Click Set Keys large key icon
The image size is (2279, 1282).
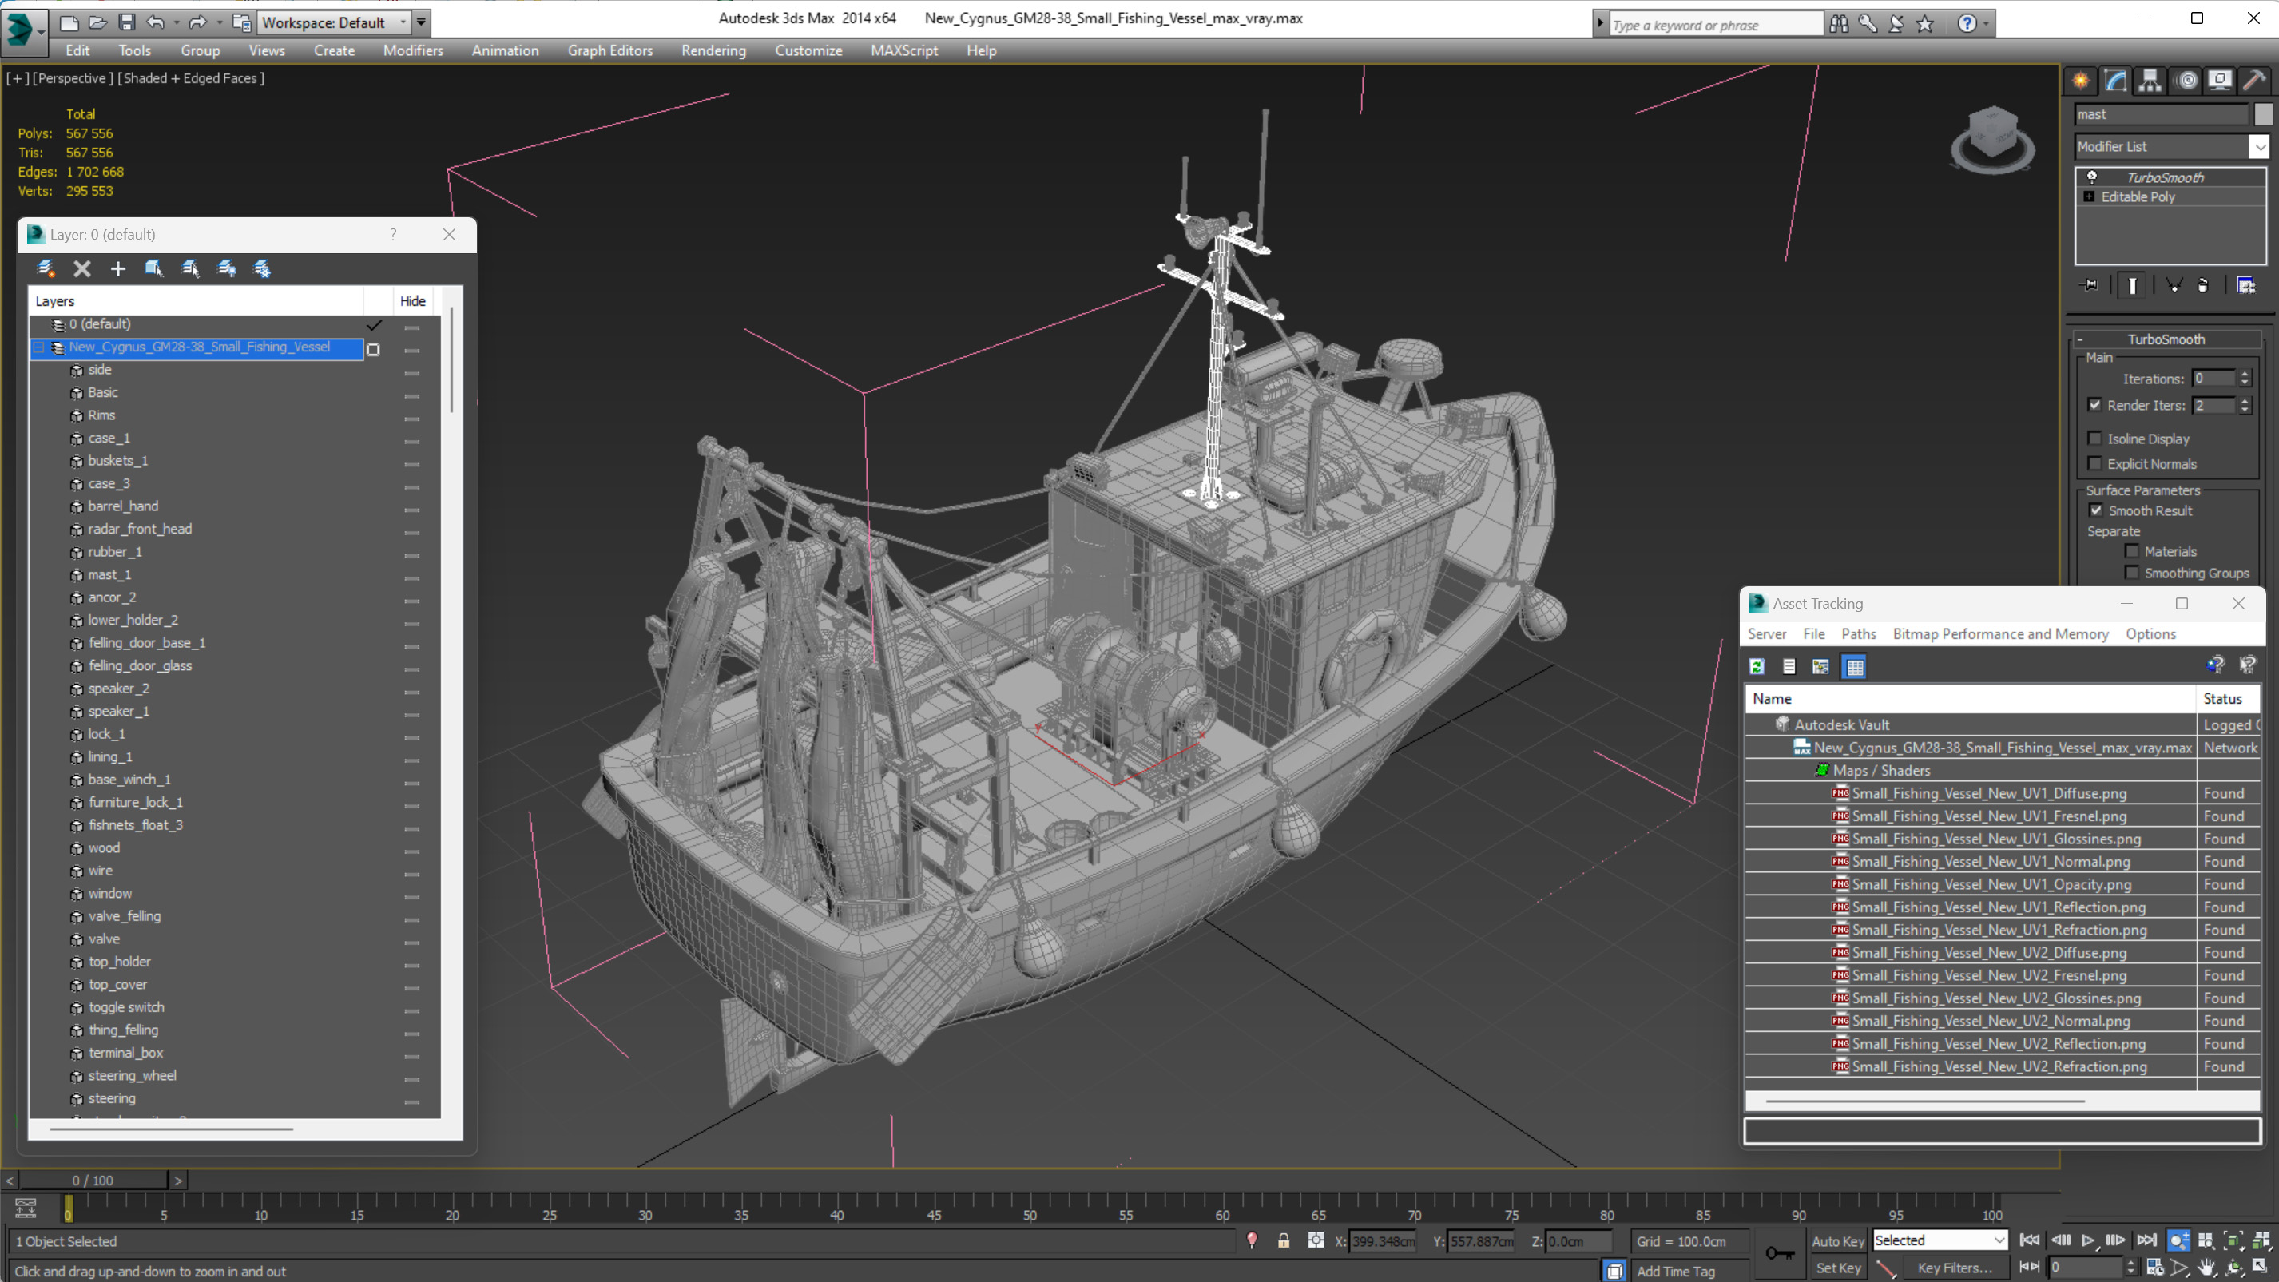coord(1780,1252)
